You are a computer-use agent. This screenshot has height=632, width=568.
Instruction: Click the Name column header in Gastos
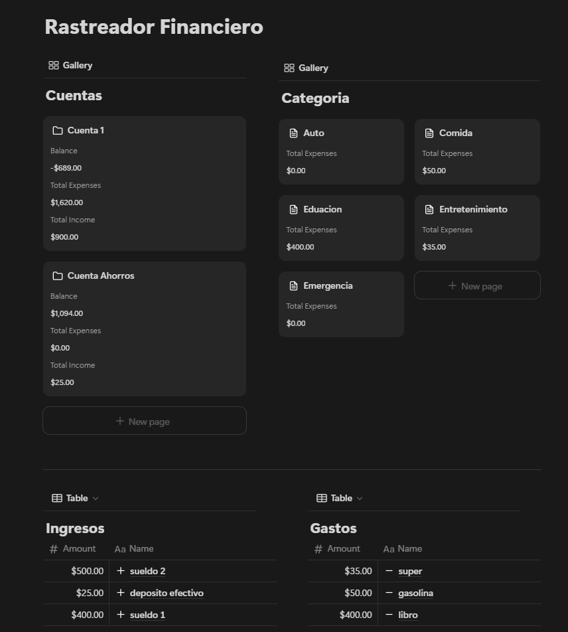(x=409, y=548)
